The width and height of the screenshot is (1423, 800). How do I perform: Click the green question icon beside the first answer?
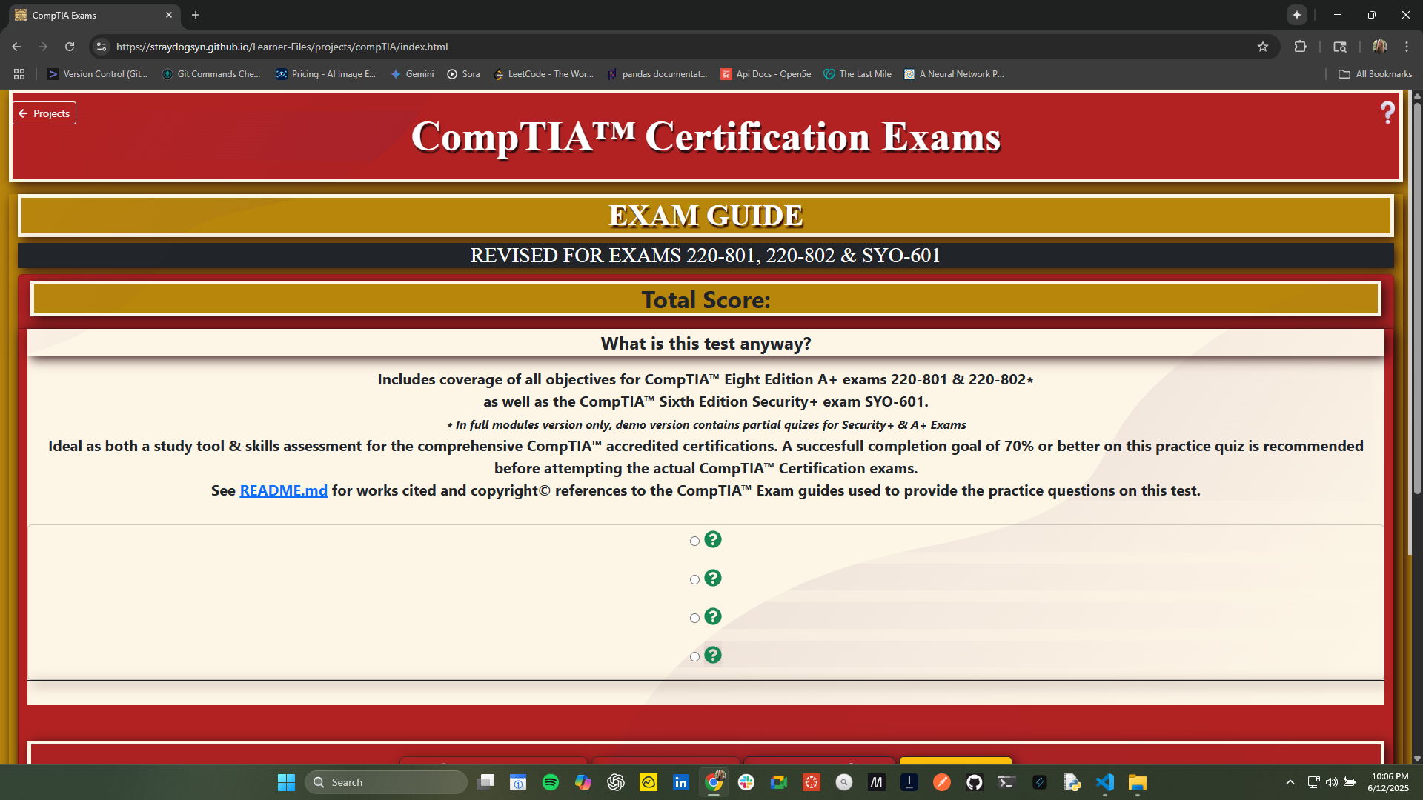(713, 539)
